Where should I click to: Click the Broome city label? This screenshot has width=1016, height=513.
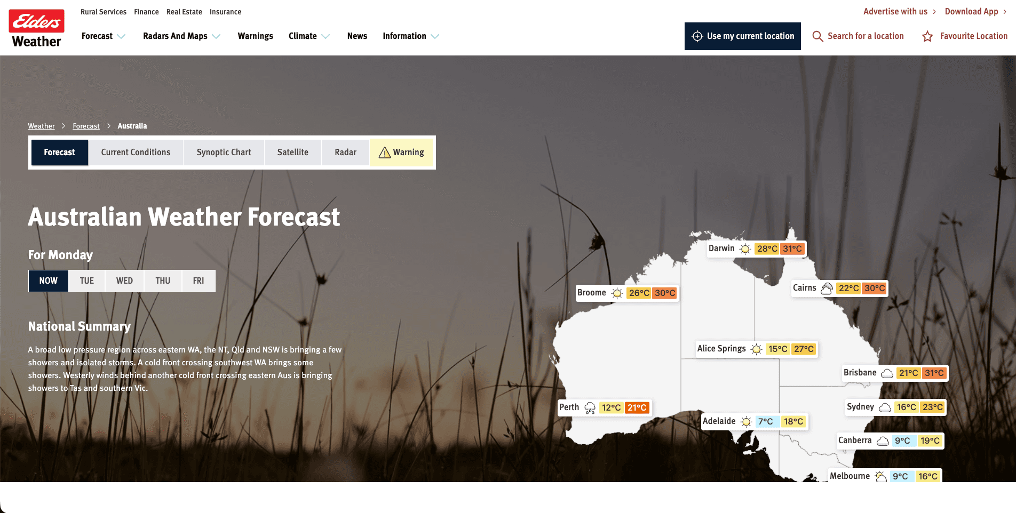coord(592,293)
